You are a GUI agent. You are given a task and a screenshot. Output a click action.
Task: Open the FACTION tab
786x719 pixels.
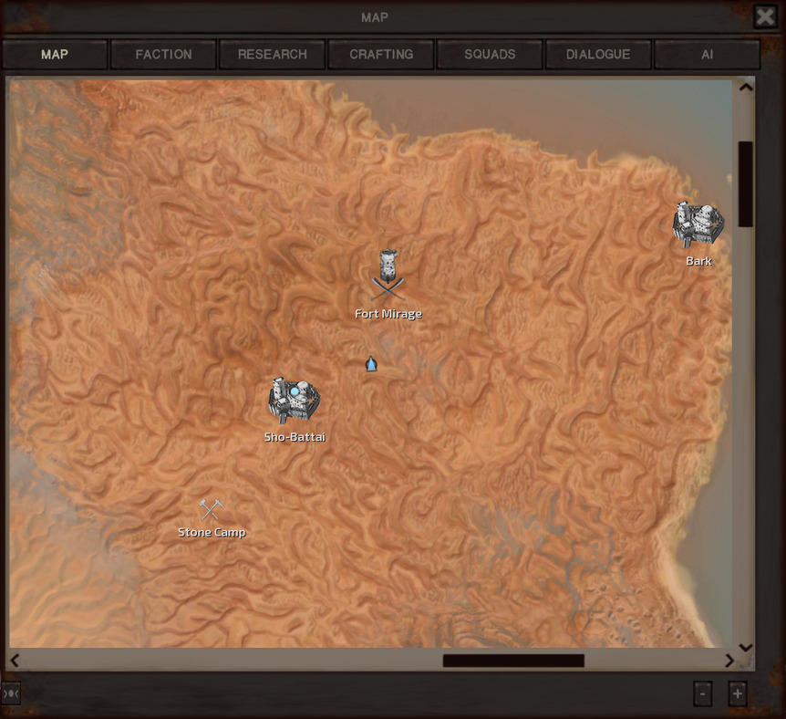pyautogui.click(x=163, y=54)
